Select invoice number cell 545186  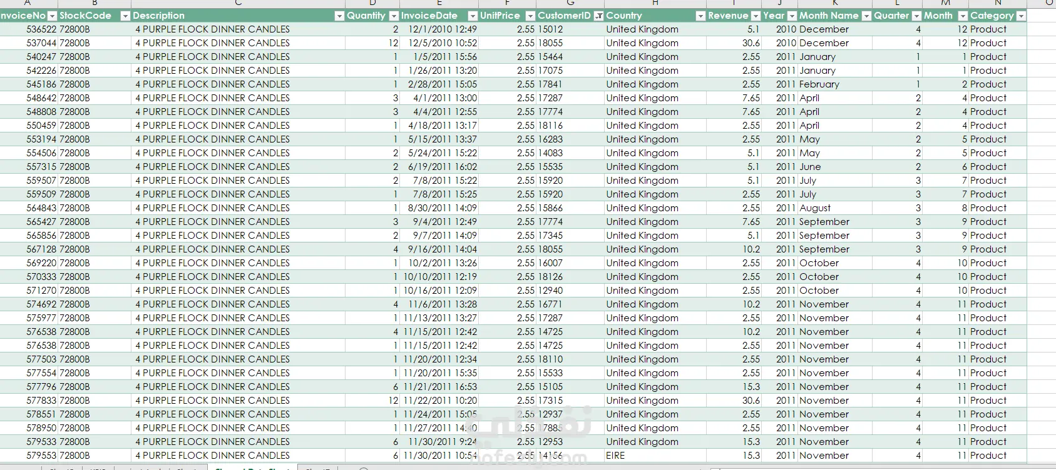click(29, 84)
